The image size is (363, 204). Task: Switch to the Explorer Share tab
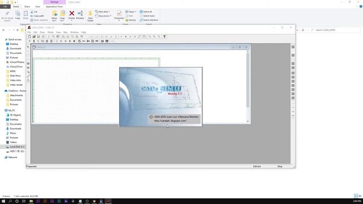point(27,7)
